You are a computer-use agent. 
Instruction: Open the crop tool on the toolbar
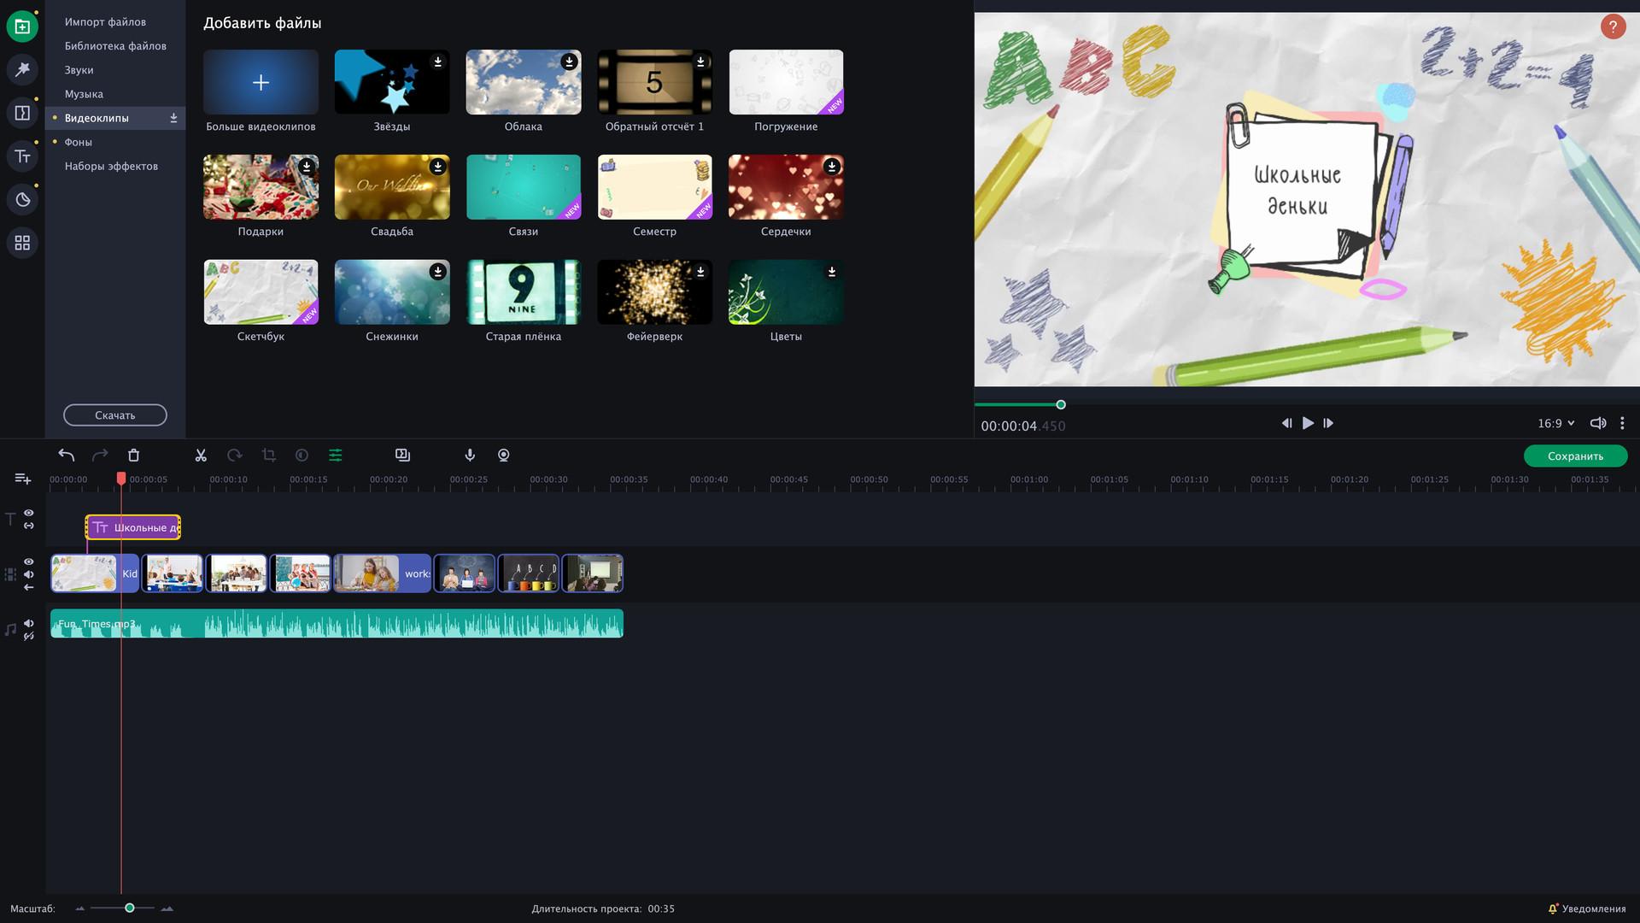[x=268, y=456]
